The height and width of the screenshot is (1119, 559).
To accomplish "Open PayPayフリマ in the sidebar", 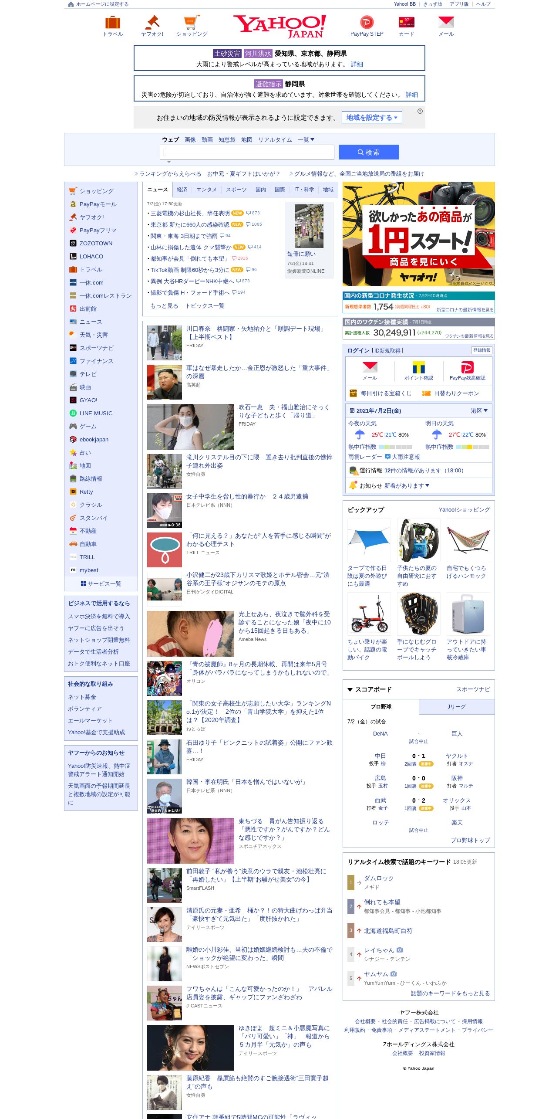I will click(98, 230).
